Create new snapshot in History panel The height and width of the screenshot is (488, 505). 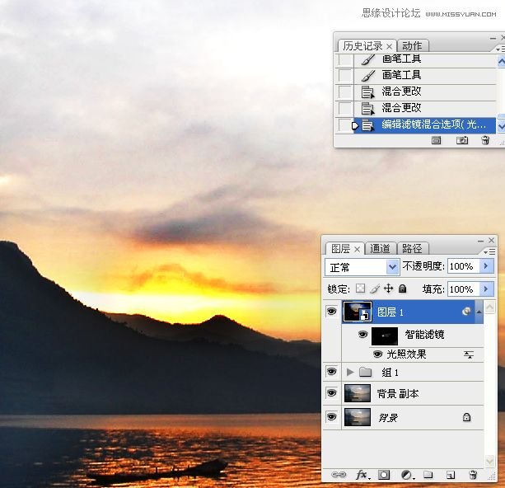[x=462, y=140]
